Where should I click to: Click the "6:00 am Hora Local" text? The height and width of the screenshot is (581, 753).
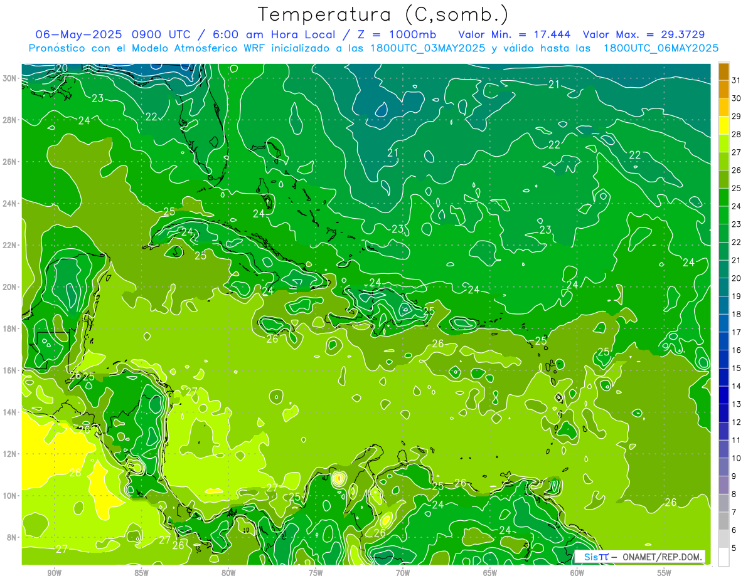point(276,34)
